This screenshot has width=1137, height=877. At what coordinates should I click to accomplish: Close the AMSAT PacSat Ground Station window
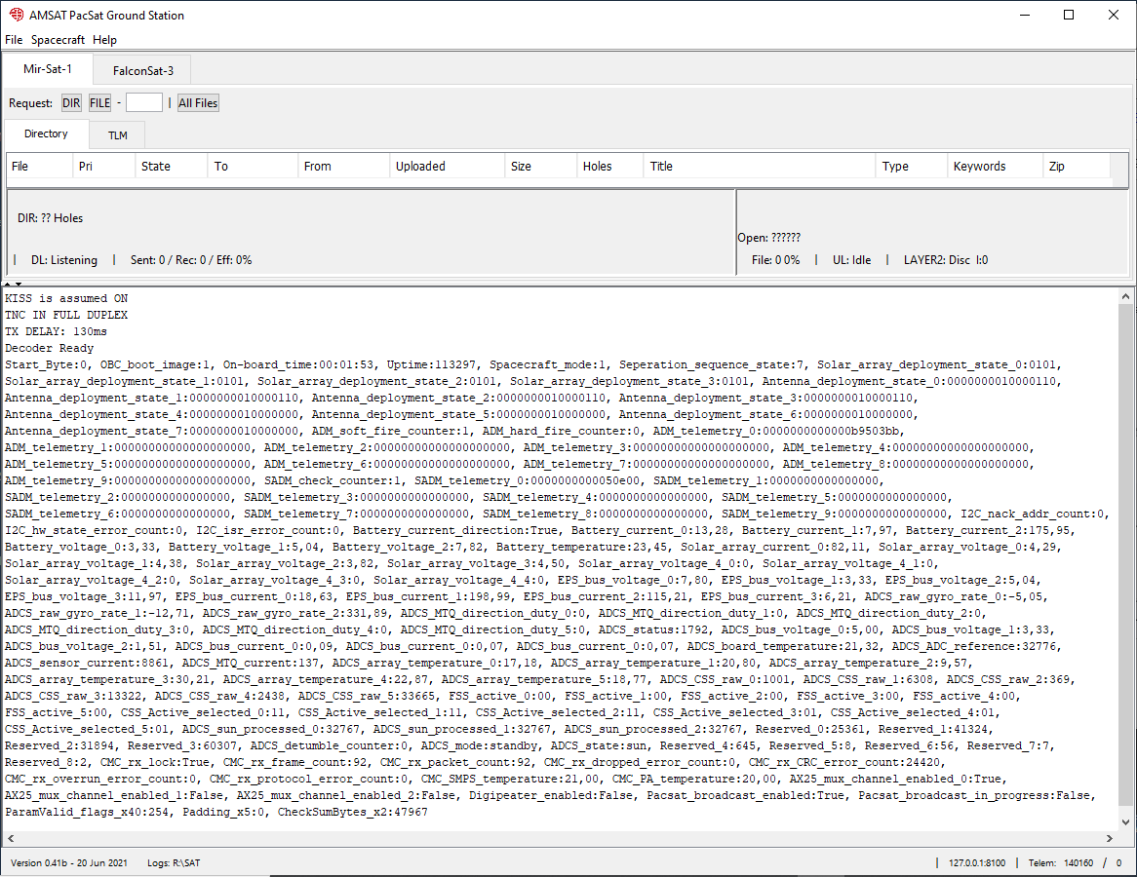(1113, 15)
